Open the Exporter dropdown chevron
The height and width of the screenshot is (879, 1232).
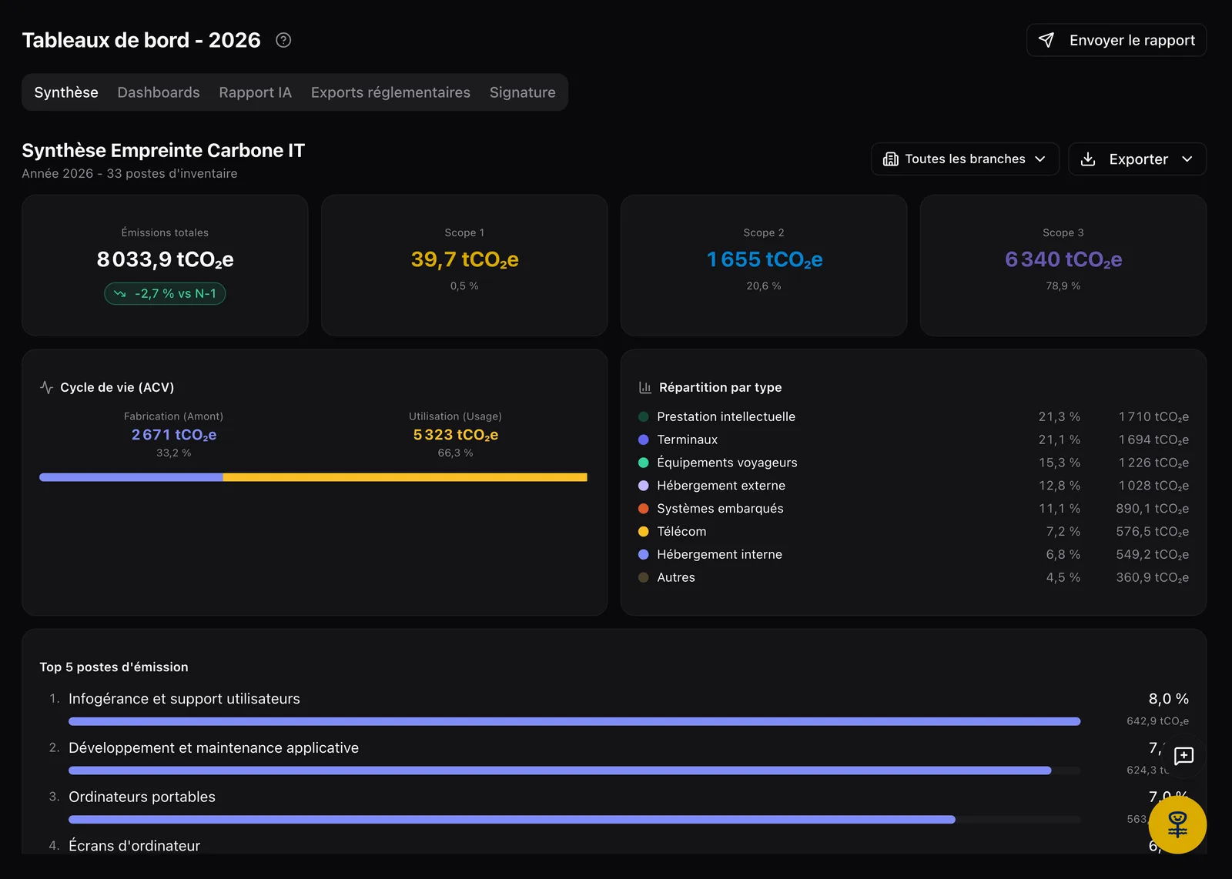[1187, 159]
